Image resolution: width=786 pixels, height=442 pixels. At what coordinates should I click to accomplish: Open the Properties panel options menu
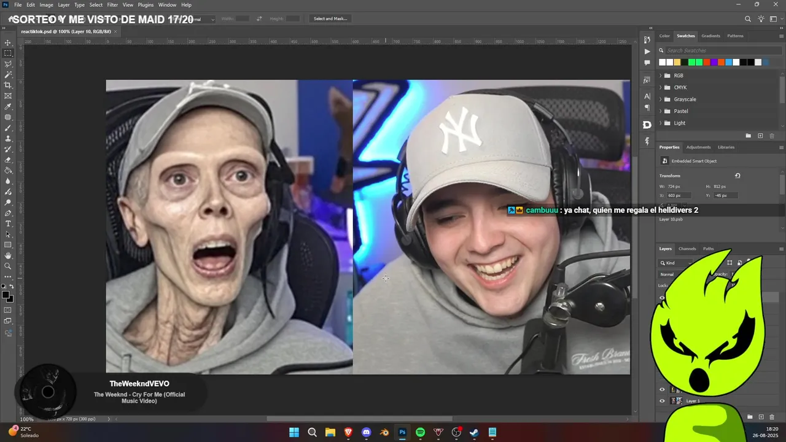(781, 147)
